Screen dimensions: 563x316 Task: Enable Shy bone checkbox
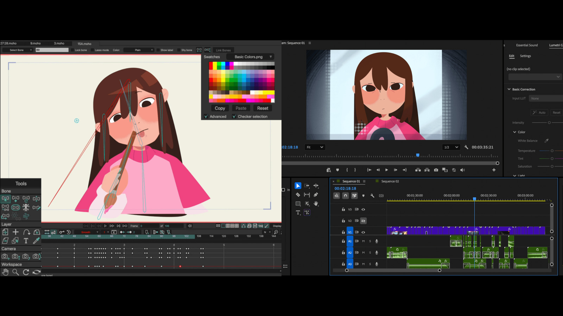coord(179,50)
